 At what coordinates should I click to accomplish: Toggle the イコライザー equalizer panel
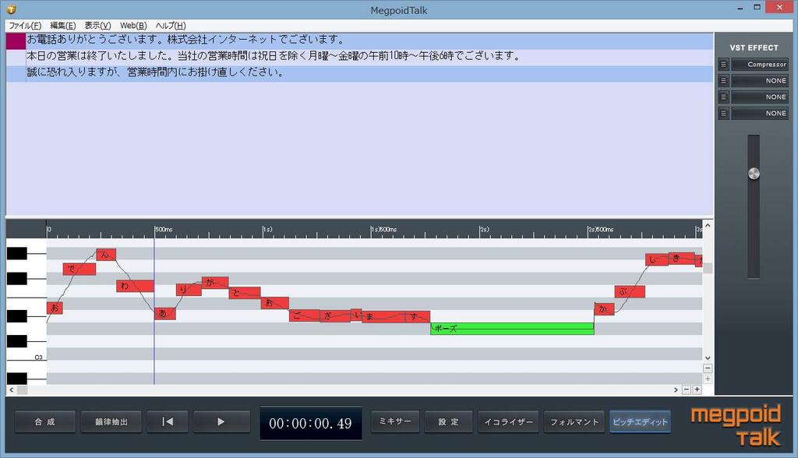click(x=509, y=421)
